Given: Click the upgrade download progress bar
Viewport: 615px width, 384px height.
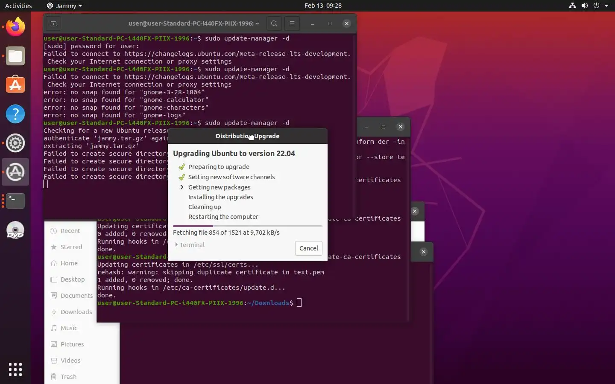Looking at the screenshot, I should (x=248, y=226).
